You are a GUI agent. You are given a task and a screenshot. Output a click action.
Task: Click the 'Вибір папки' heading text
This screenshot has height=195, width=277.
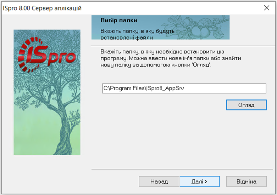[119, 20]
